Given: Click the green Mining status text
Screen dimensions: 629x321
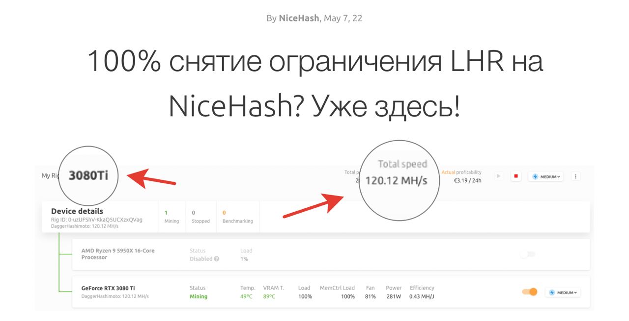Looking at the screenshot, I should point(199,296).
